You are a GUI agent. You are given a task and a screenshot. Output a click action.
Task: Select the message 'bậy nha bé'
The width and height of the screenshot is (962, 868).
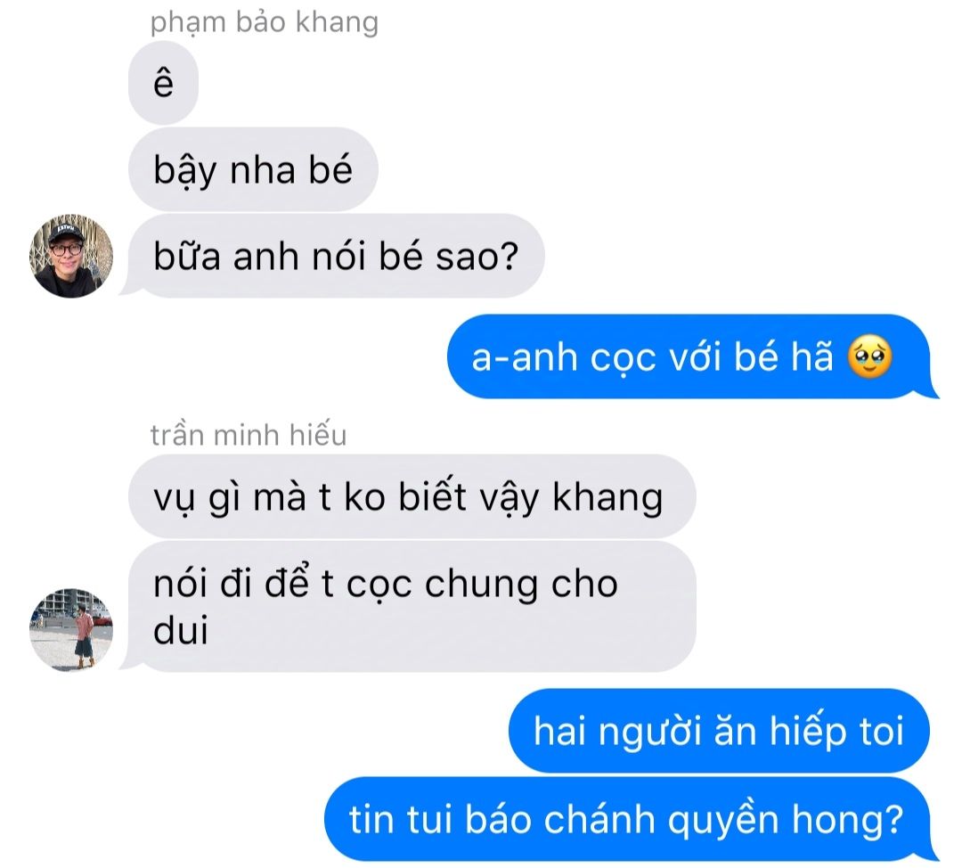253,169
